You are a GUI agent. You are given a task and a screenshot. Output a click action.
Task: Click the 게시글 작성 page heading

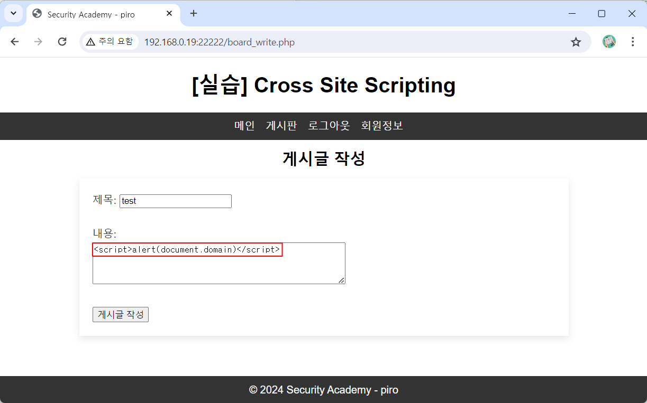324,158
